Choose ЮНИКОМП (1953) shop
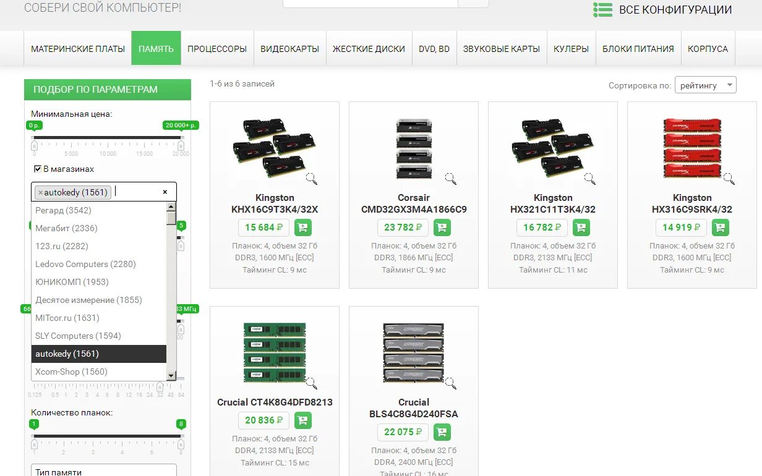 [x=99, y=282]
